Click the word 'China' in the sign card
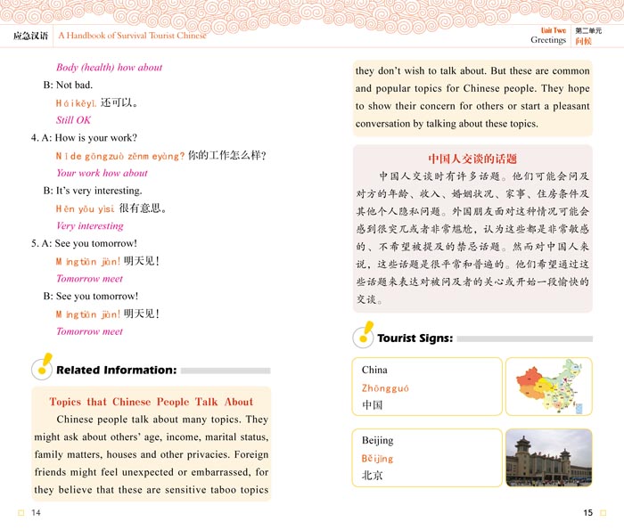 click(374, 370)
